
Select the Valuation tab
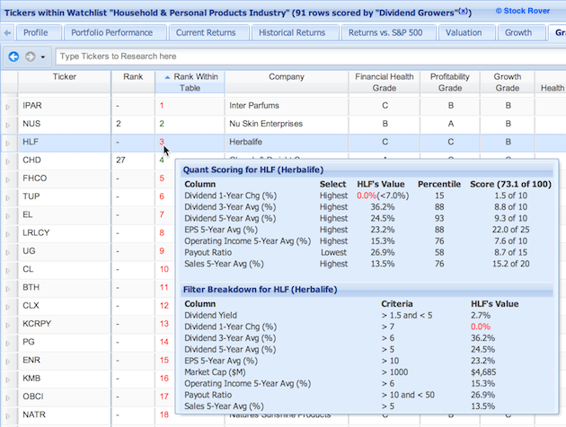[467, 32]
